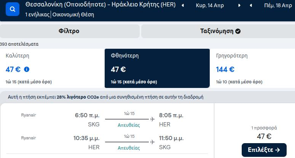This screenshot has width=295, height=158.
Task: Open the blue search magnifier button
Action: pos(13,9)
